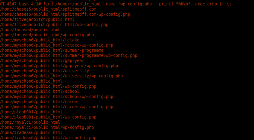The height and width of the screenshot is (140, 254).
Task: Click the /home/ploob001/public_html/wp-config.php line
Action: (48, 117)
